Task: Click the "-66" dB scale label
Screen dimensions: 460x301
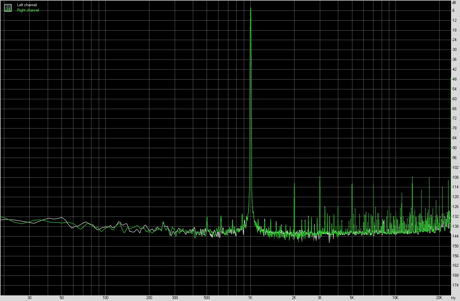Action: [x=454, y=109]
